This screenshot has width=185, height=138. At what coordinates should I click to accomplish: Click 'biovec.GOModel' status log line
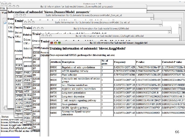pyautogui.click(x=12, y=122)
